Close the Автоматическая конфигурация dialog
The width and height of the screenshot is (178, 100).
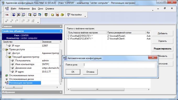click(x=153, y=57)
